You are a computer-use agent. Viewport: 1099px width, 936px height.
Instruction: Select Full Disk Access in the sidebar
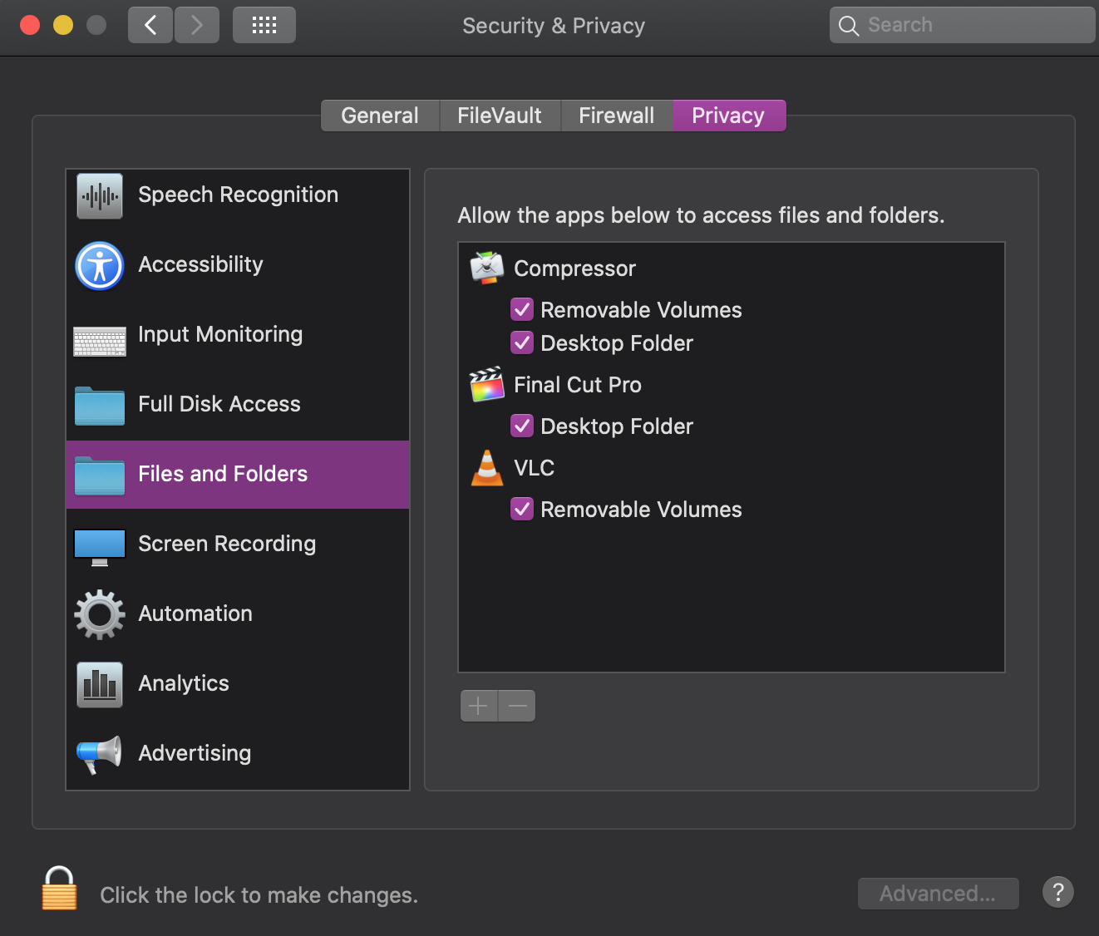tap(238, 406)
